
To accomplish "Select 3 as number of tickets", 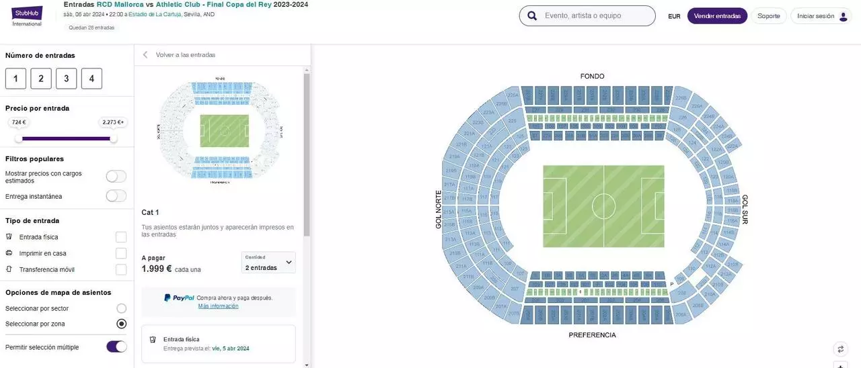I will 66,79.
